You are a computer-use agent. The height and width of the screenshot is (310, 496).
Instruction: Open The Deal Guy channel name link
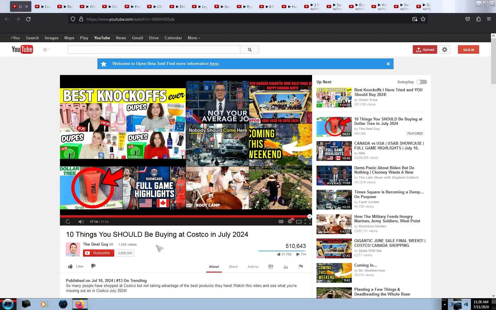point(96,244)
